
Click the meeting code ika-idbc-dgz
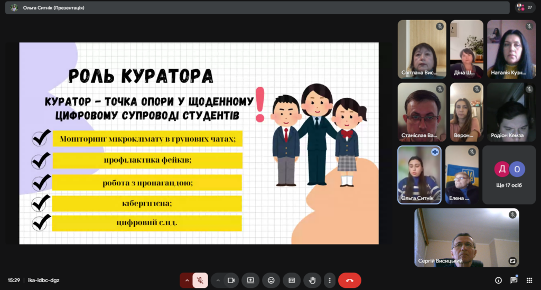pos(43,280)
